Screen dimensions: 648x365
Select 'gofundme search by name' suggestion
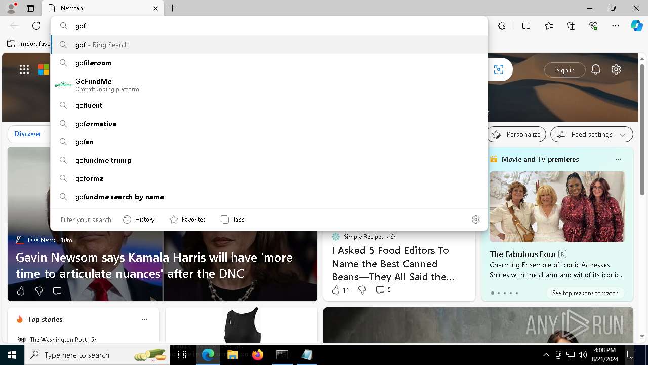pyautogui.click(x=269, y=197)
